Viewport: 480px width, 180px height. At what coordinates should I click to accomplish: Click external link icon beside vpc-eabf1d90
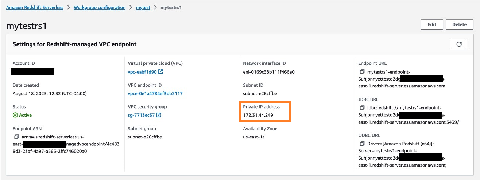(x=160, y=72)
